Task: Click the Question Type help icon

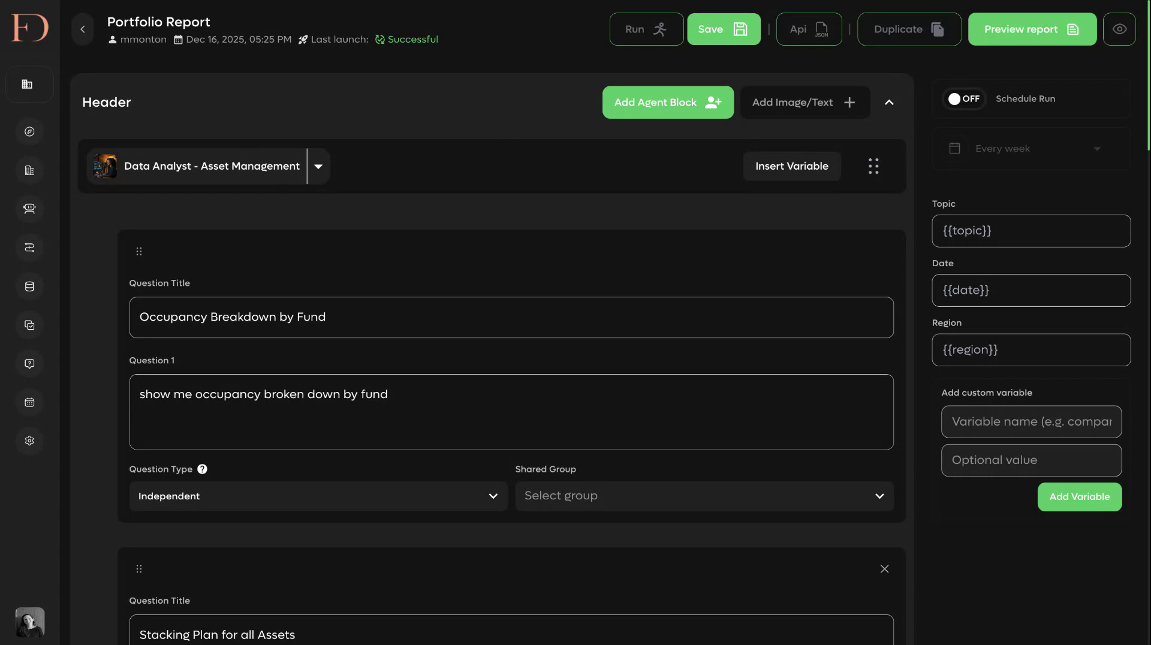Action: [x=202, y=469]
